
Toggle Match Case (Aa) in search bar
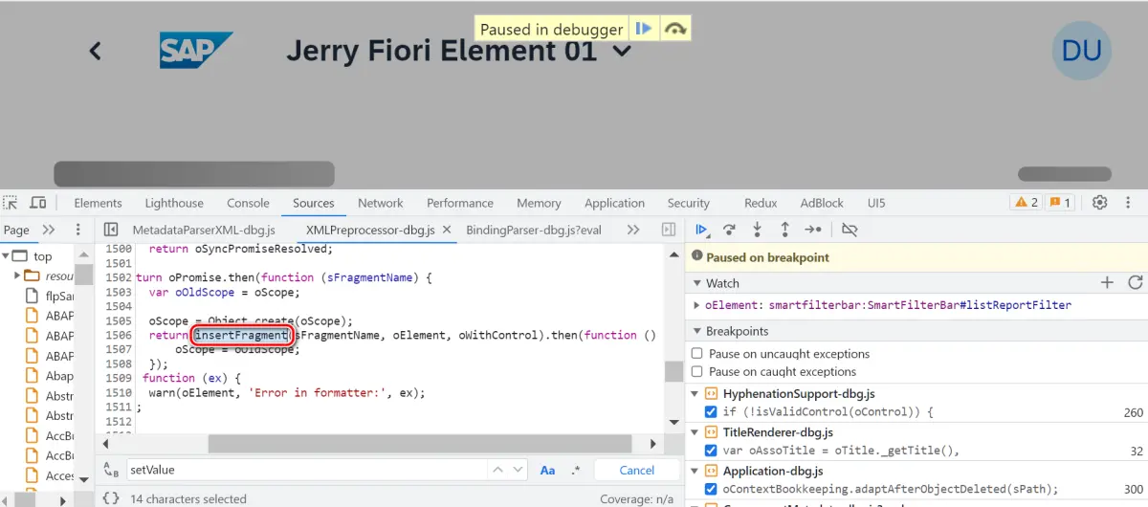[548, 470]
